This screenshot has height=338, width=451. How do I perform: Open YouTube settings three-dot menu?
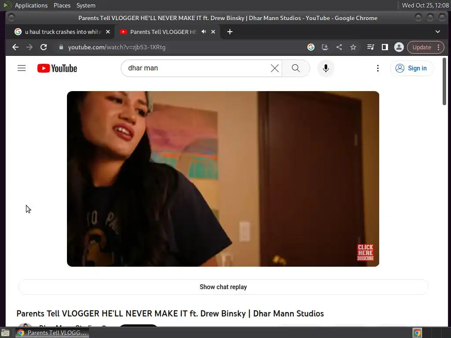click(x=377, y=68)
